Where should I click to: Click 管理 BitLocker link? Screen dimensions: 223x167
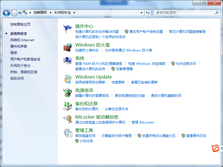coord(143,122)
